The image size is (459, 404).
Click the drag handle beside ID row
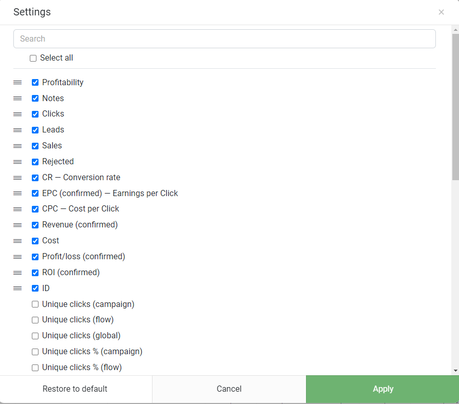pos(17,288)
